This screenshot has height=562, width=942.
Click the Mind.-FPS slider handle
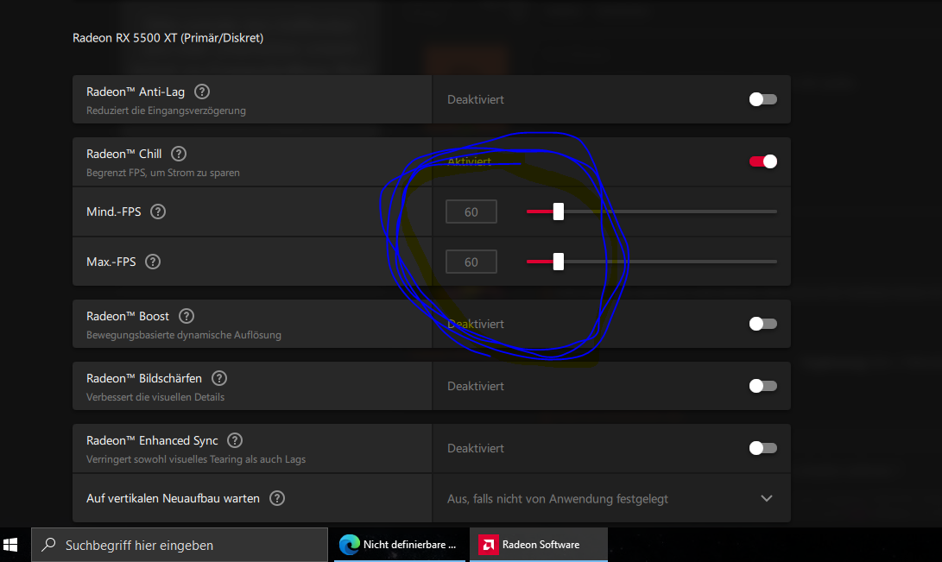coord(559,212)
